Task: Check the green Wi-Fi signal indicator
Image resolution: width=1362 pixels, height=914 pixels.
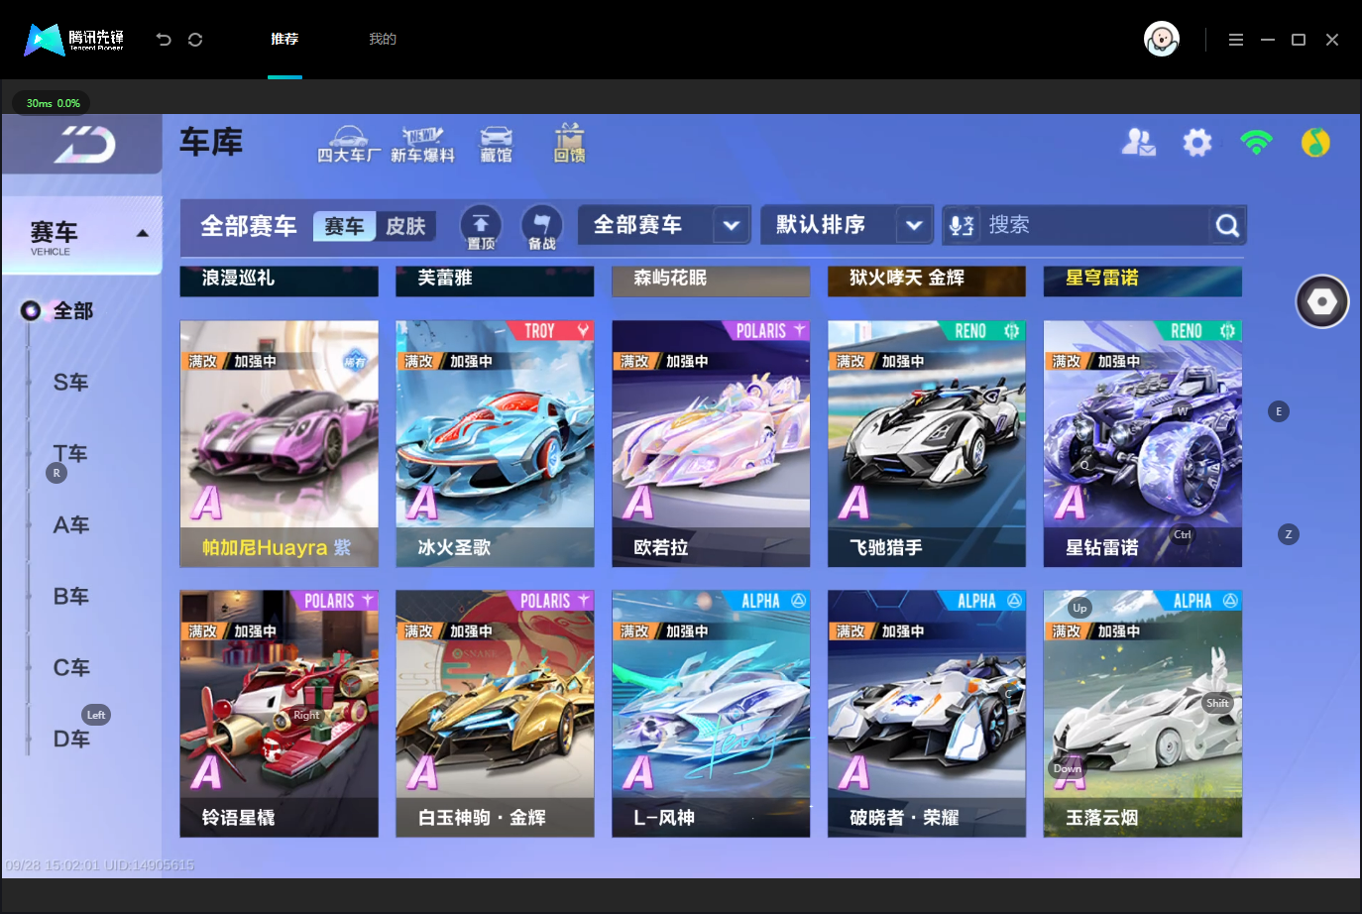Action: point(1256,143)
